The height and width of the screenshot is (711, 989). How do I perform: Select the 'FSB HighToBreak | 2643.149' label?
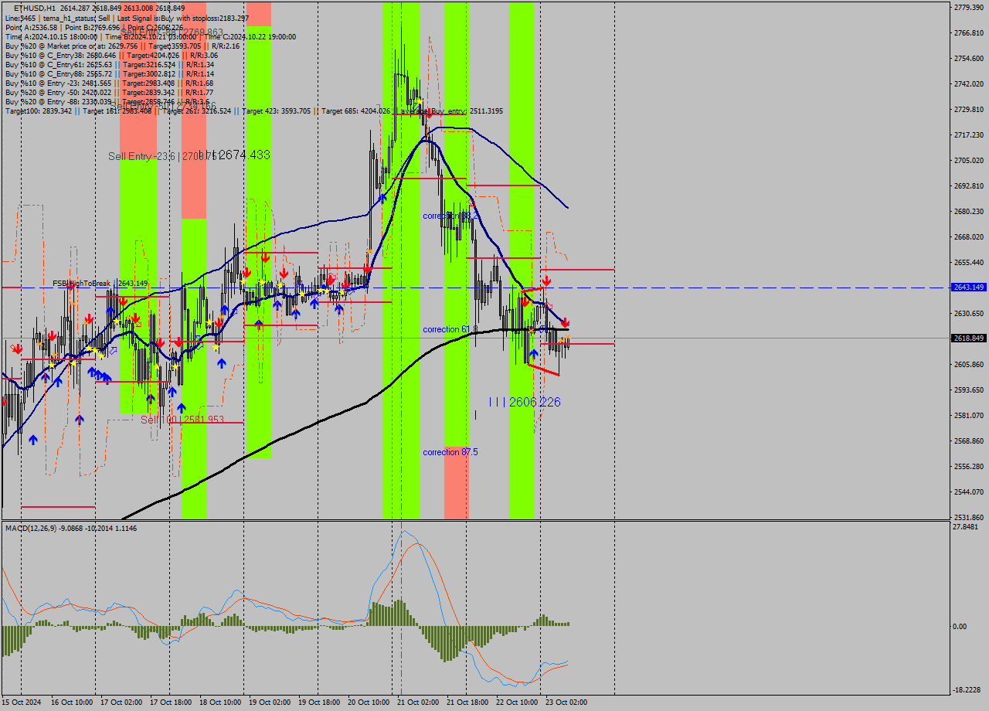point(100,284)
